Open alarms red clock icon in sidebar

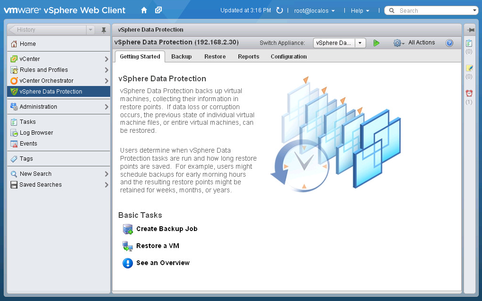(469, 93)
